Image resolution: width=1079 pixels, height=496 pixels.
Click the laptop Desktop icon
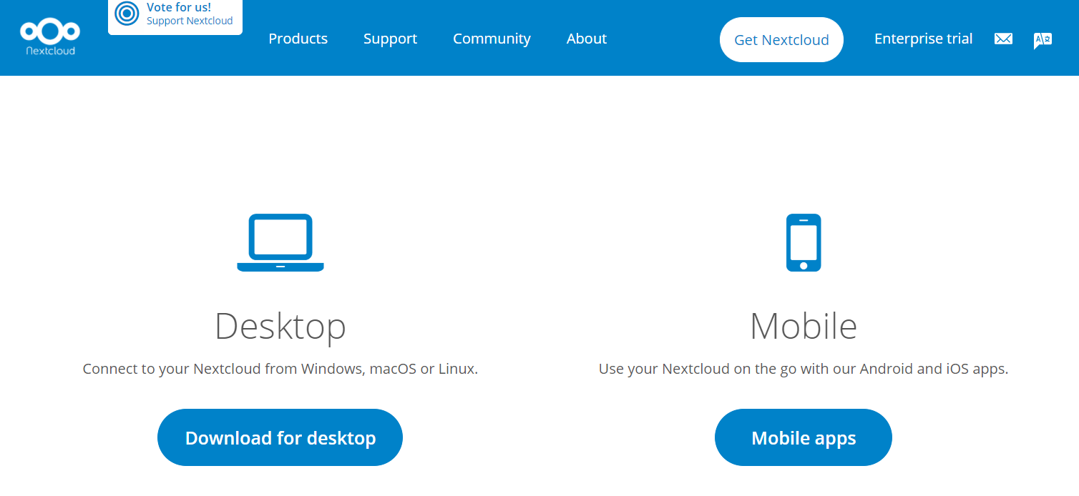tap(280, 243)
